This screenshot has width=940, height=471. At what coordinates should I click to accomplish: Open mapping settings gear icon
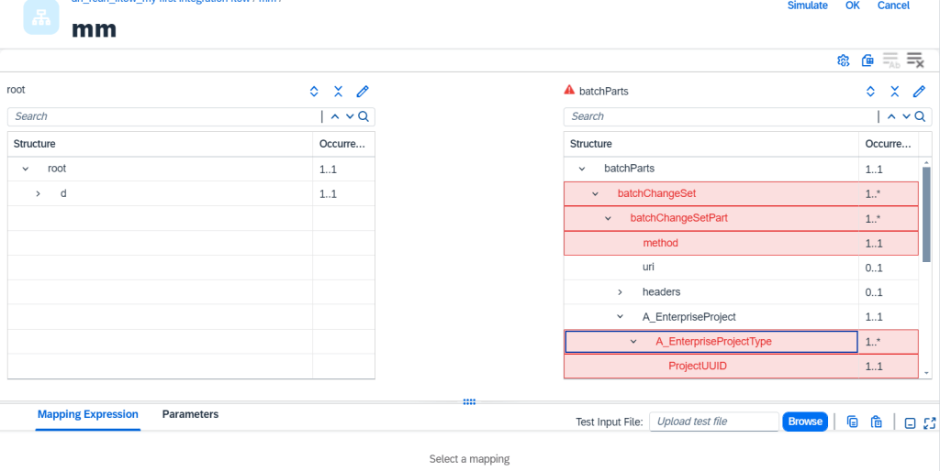click(x=843, y=60)
